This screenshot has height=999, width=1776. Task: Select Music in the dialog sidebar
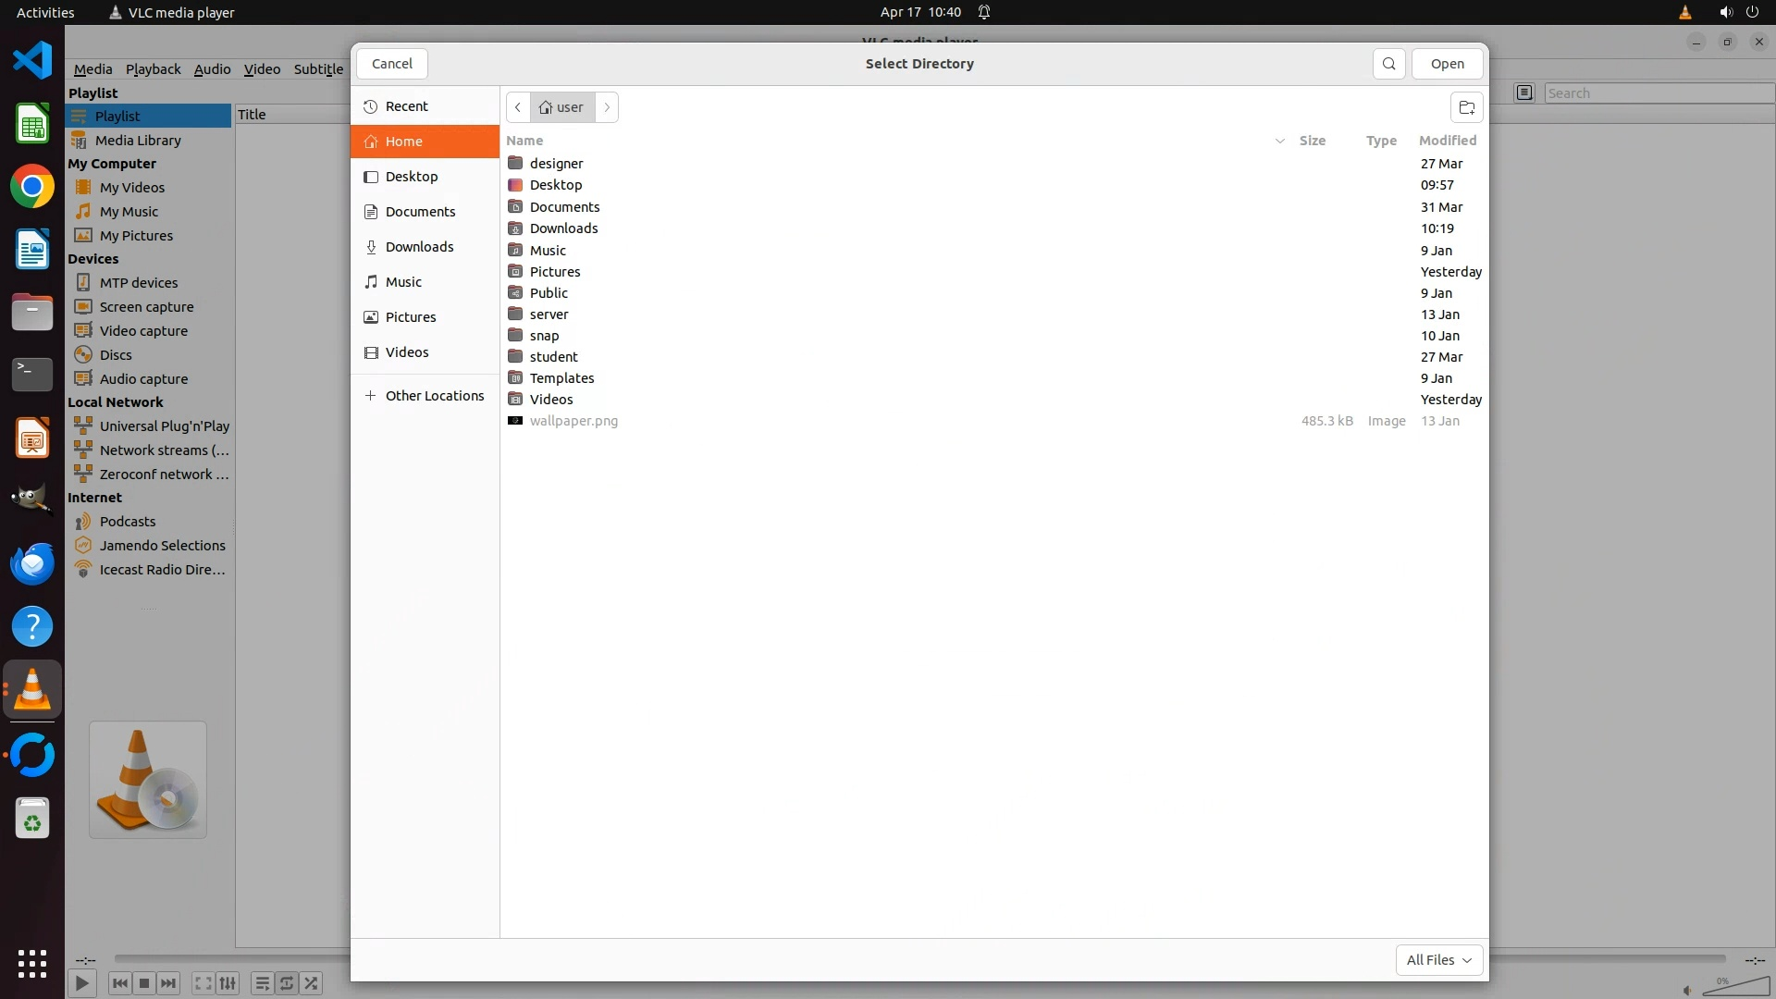point(403,282)
